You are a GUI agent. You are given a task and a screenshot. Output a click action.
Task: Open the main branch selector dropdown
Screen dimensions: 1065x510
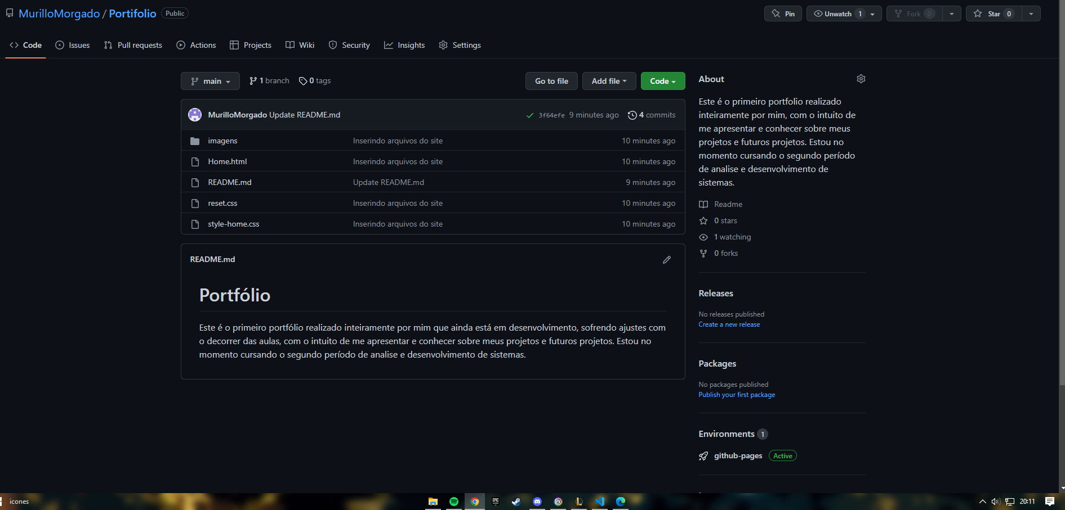coord(210,81)
